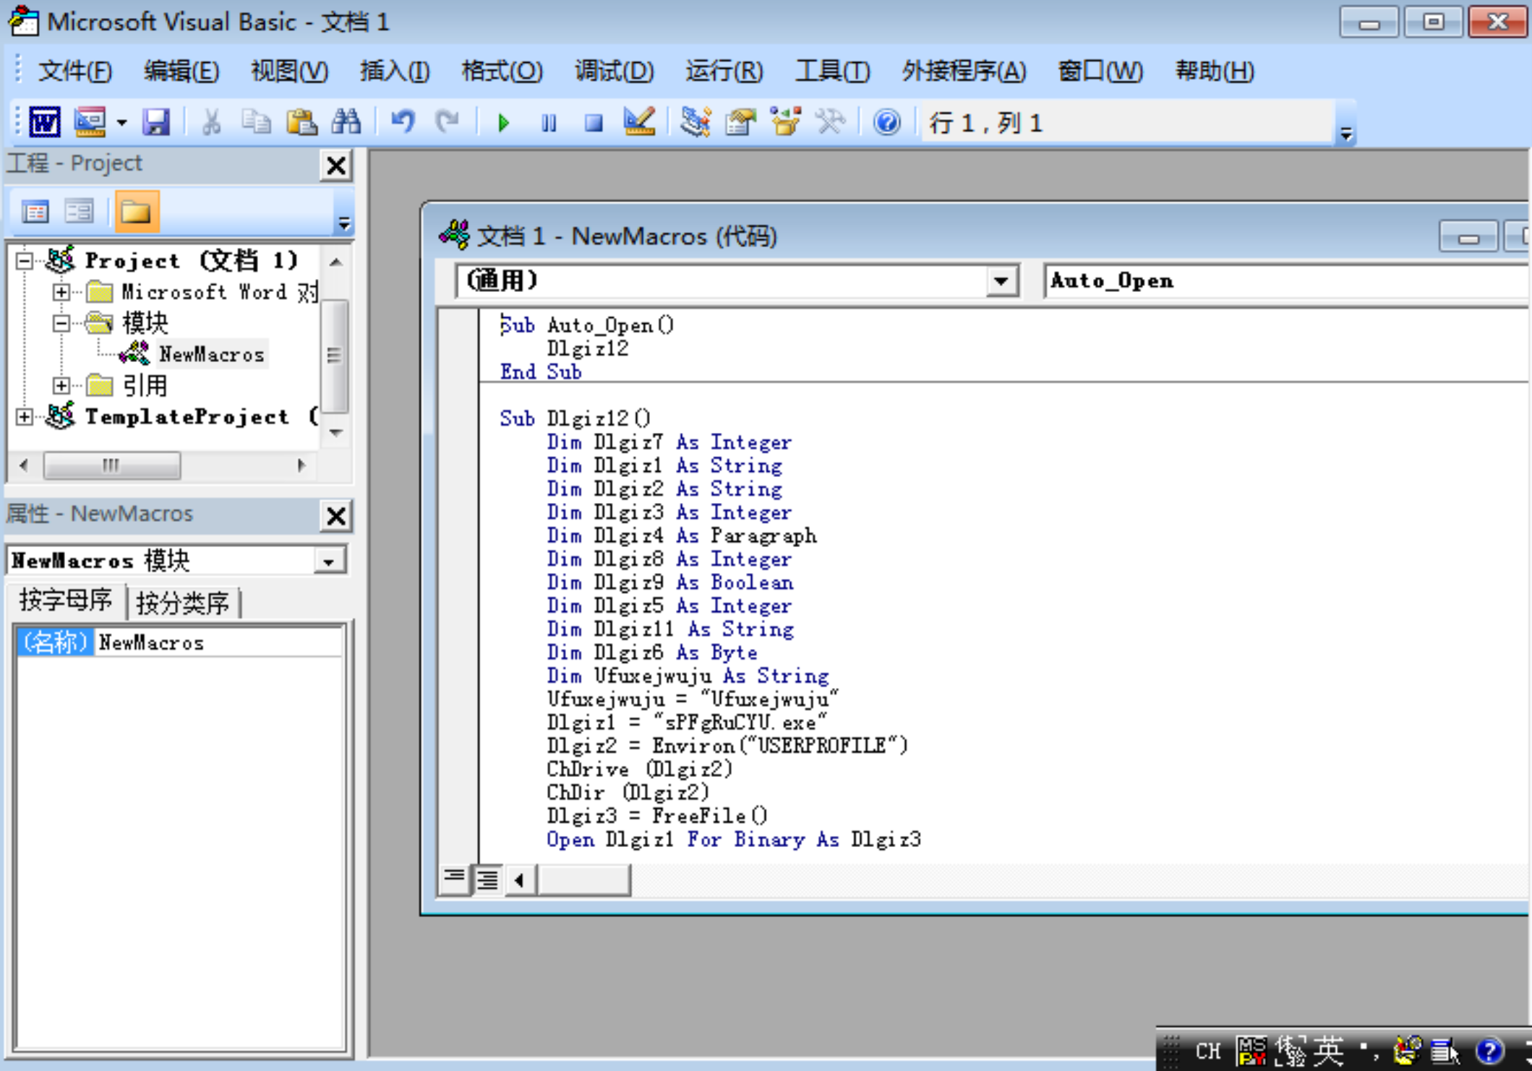This screenshot has height=1071, width=1532.
Task: Open Project Explorer toolbar icon
Action: [696, 122]
